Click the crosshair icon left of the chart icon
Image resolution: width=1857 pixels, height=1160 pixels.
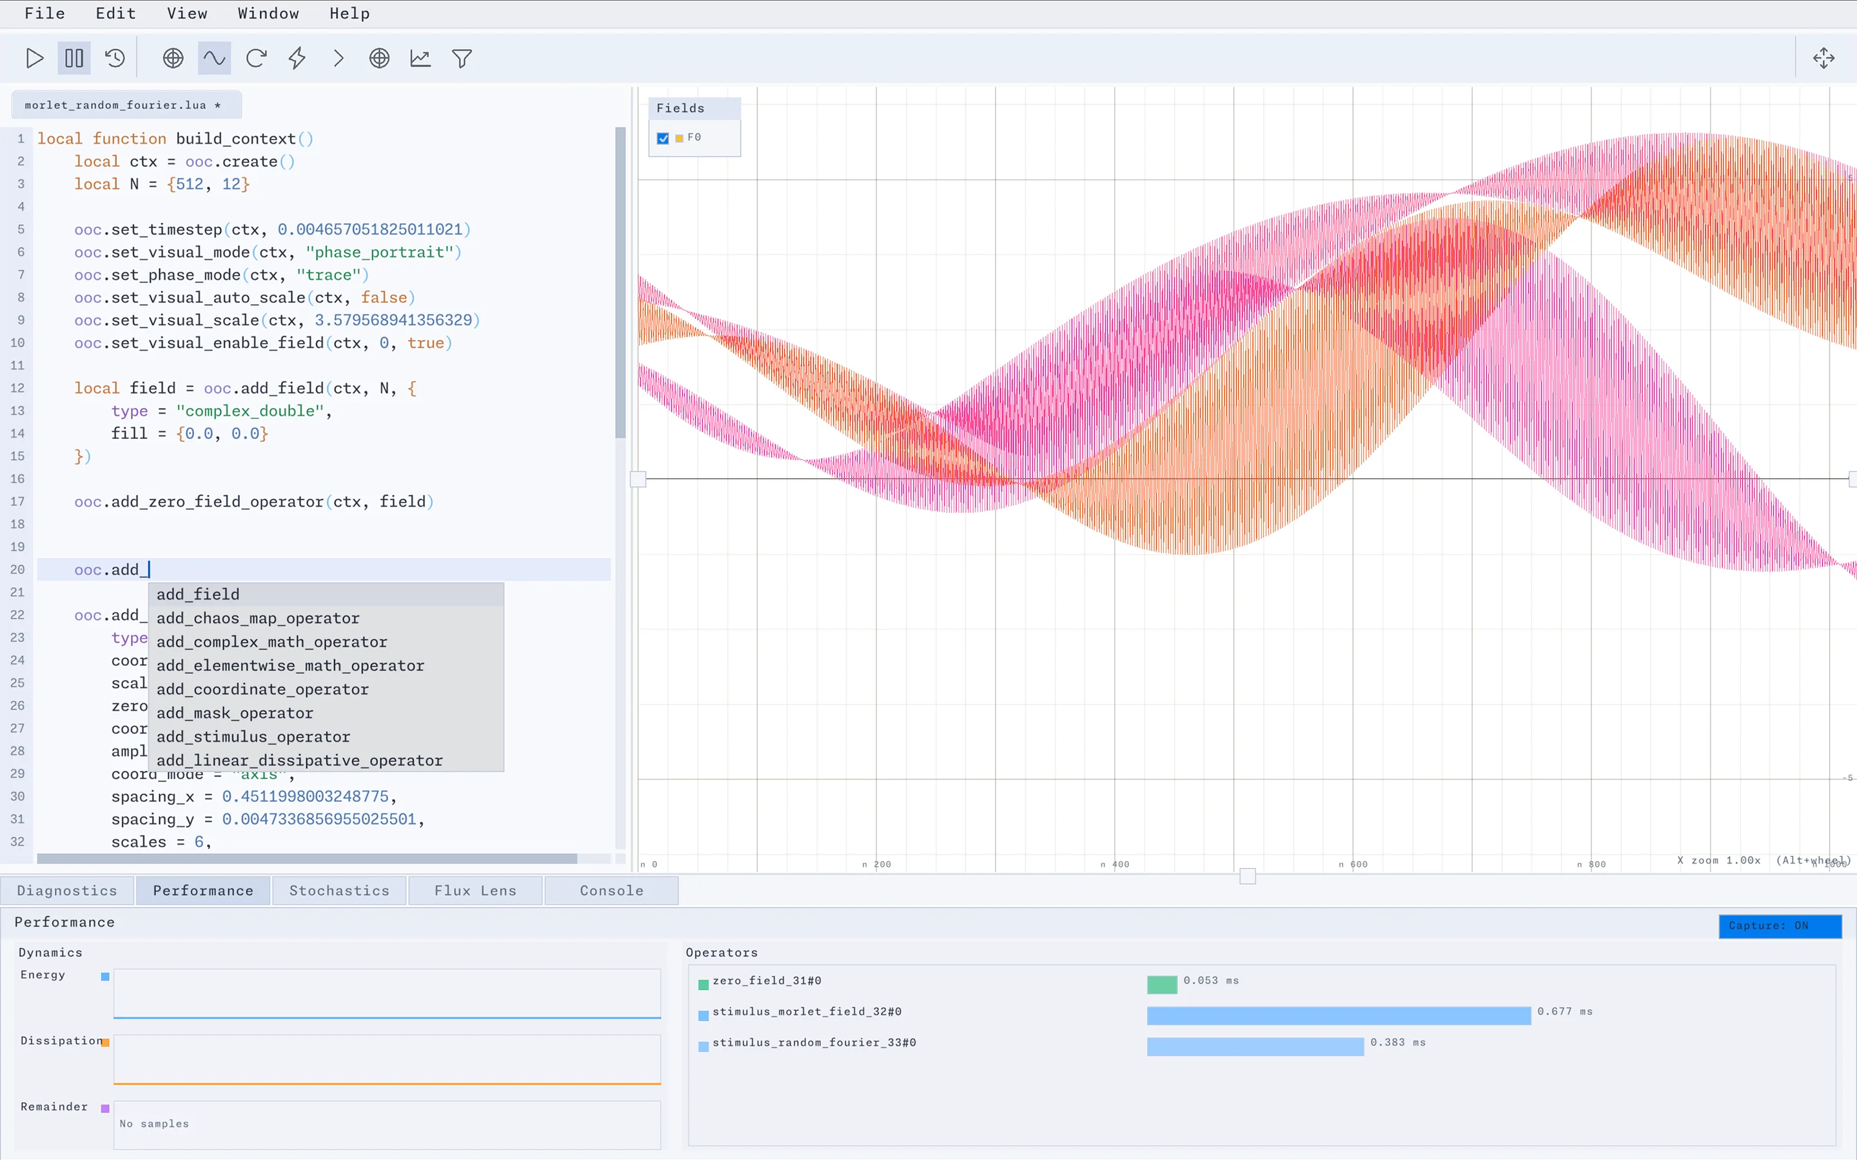click(x=379, y=58)
